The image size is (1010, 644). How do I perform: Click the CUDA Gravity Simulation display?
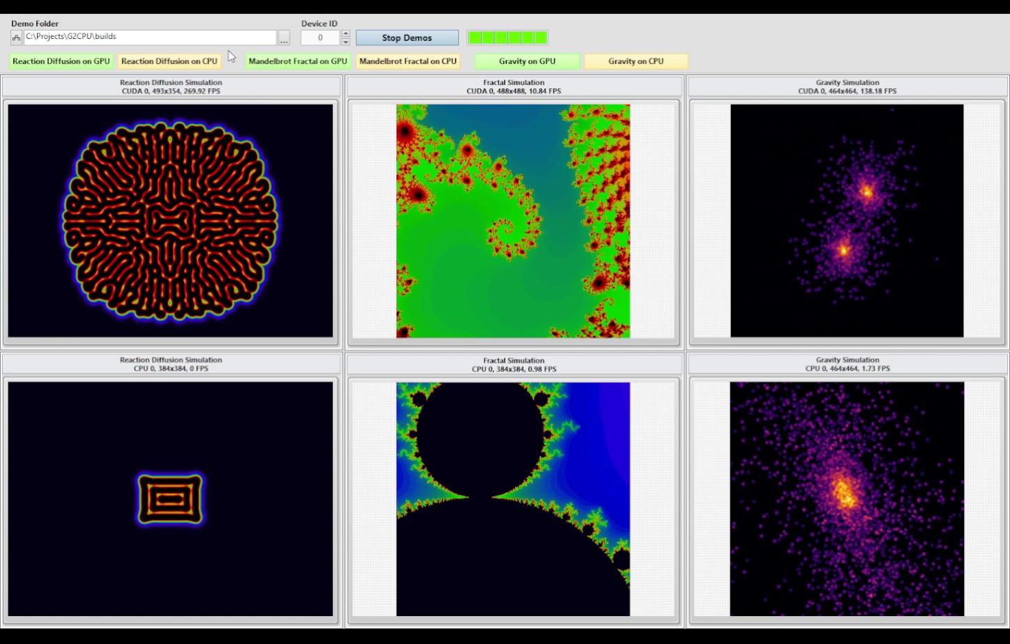tap(847, 221)
